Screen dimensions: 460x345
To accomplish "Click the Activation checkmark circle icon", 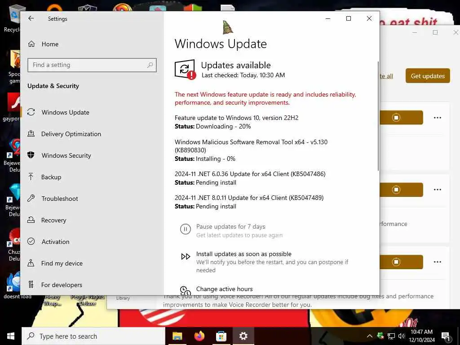I will 31,241.
